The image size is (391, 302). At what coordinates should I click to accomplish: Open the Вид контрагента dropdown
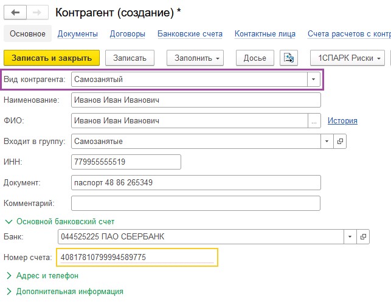[313, 80]
